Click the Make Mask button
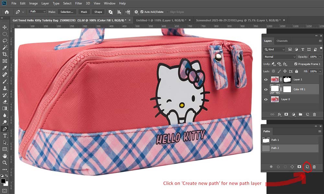 click(x=84, y=12)
